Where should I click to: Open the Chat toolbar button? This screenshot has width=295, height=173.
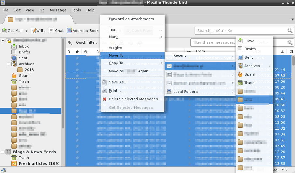tap(56, 31)
